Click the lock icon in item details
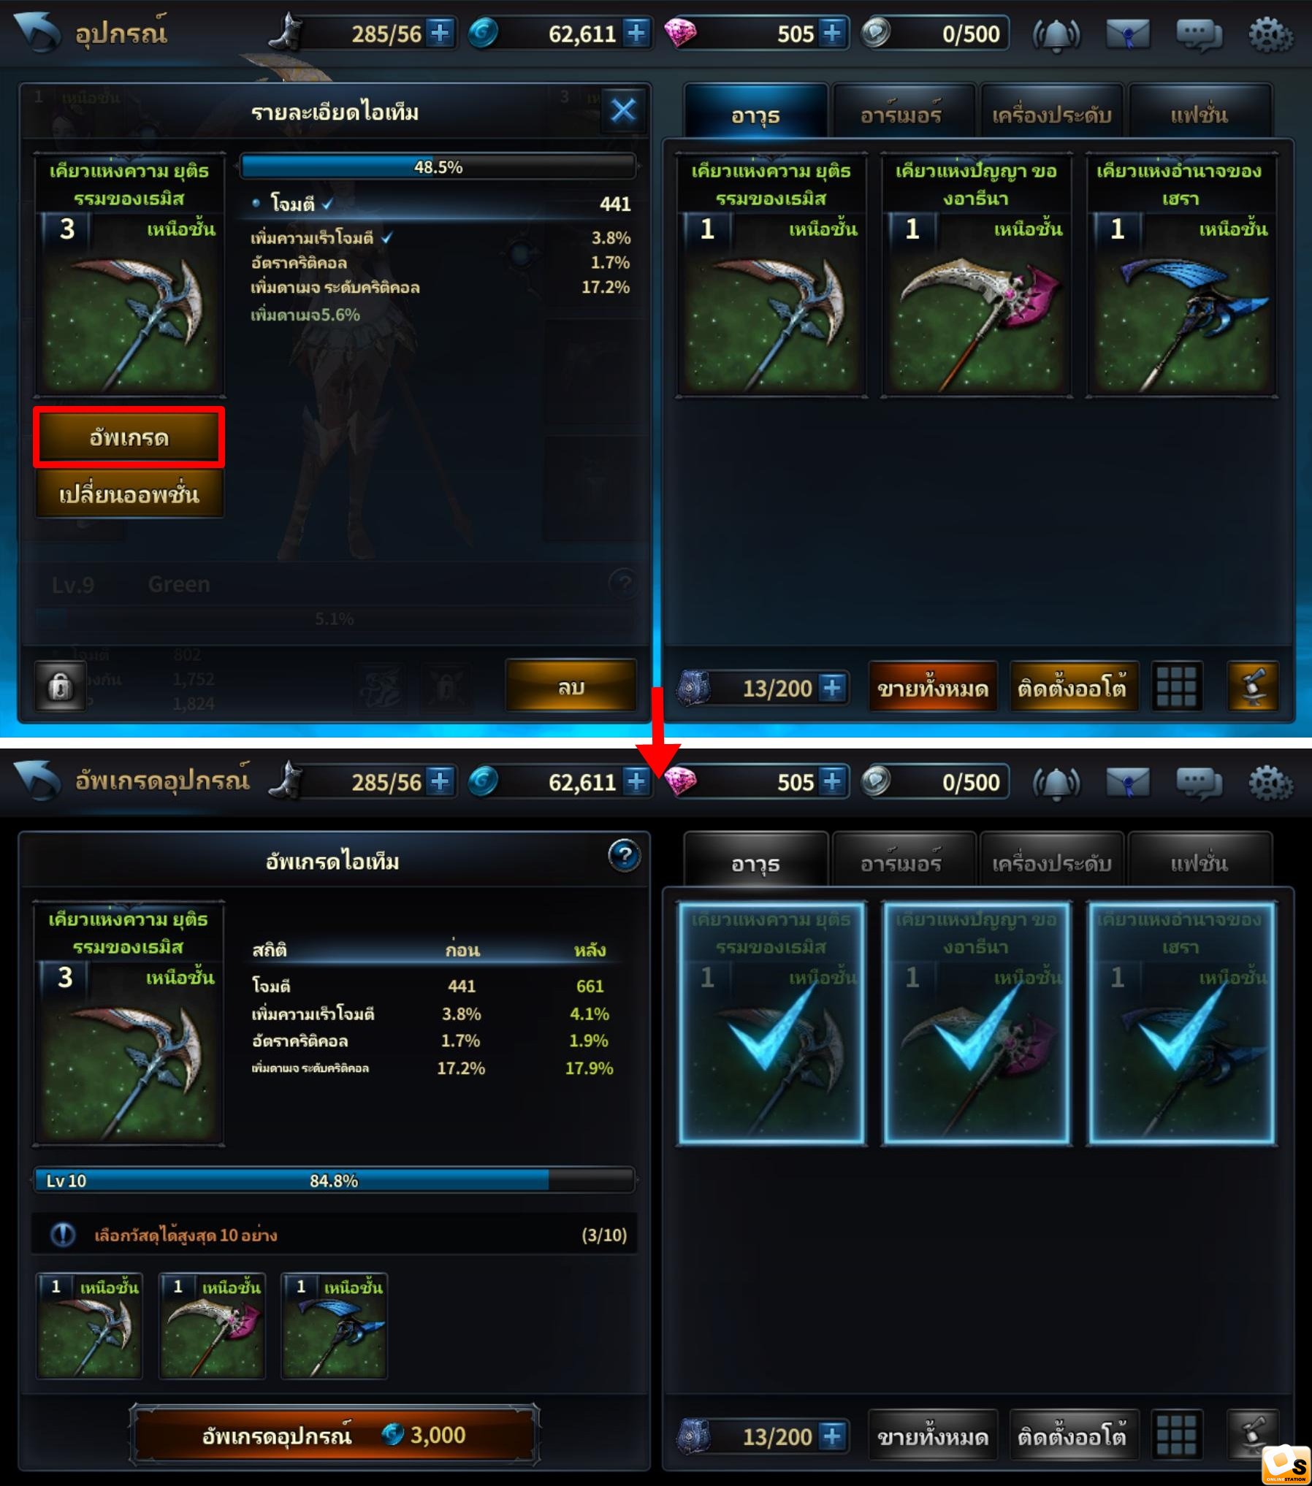 (60, 686)
